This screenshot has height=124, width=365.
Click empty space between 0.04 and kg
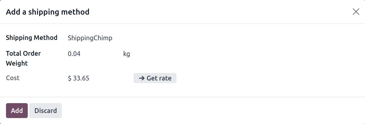click(102, 54)
